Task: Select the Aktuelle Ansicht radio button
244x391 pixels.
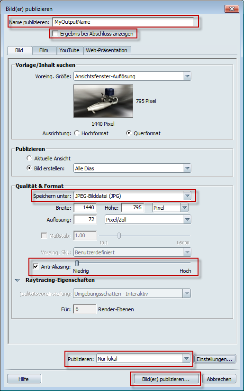Action: [x=29, y=158]
